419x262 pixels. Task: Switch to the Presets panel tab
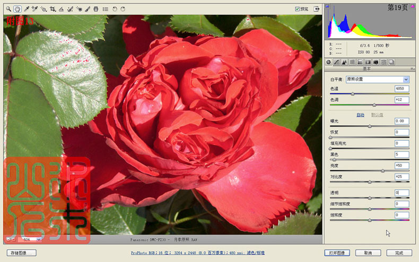pyautogui.click(x=383, y=62)
